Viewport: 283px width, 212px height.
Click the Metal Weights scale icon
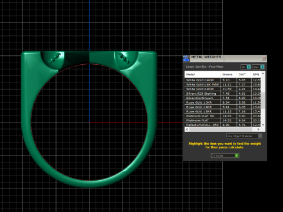[x=186, y=58]
